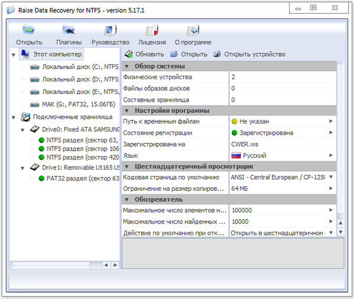The image size is (354, 299).
Task: Collapse the Drive1 Removable node
Action: tap(22, 168)
